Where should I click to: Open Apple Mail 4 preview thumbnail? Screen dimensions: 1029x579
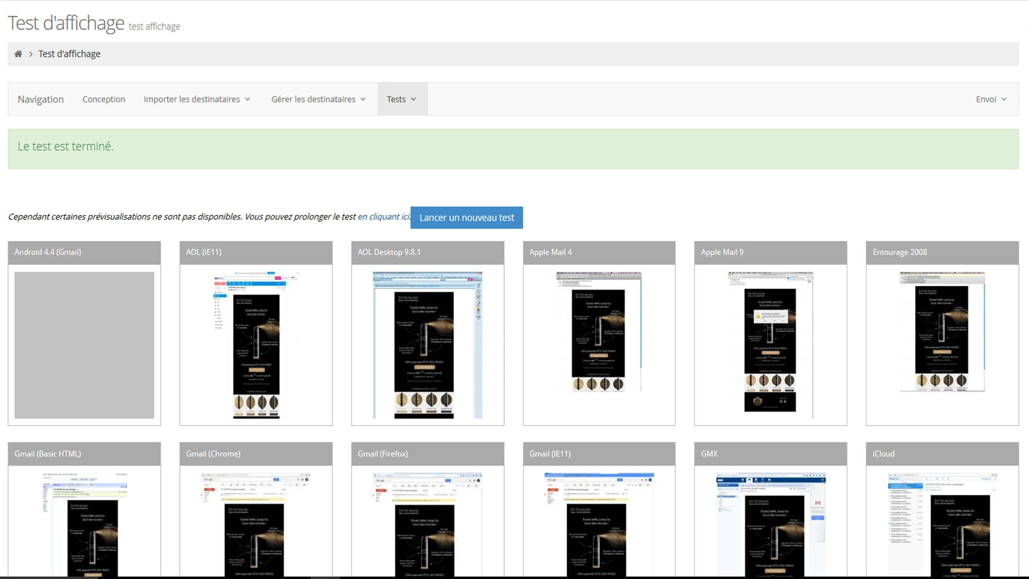click(599, 332)
